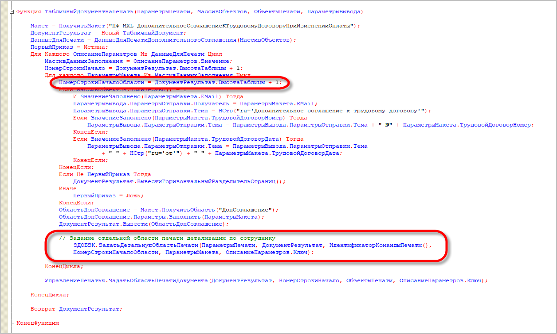Viewport: 557px width, 334px height.
Task: Click line ОбластьДопСоглашение = Макет.ПолучитьОбласть
Action: point(169,210)
